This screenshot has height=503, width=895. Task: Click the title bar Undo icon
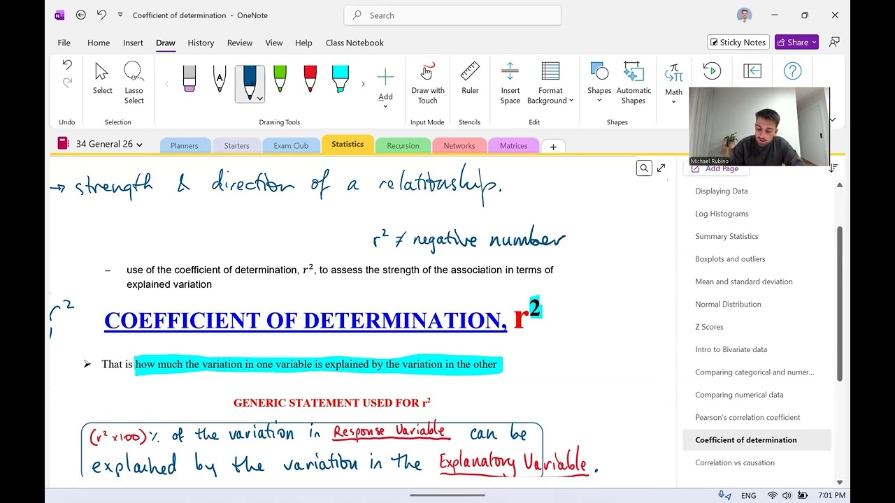coord(101,15)
